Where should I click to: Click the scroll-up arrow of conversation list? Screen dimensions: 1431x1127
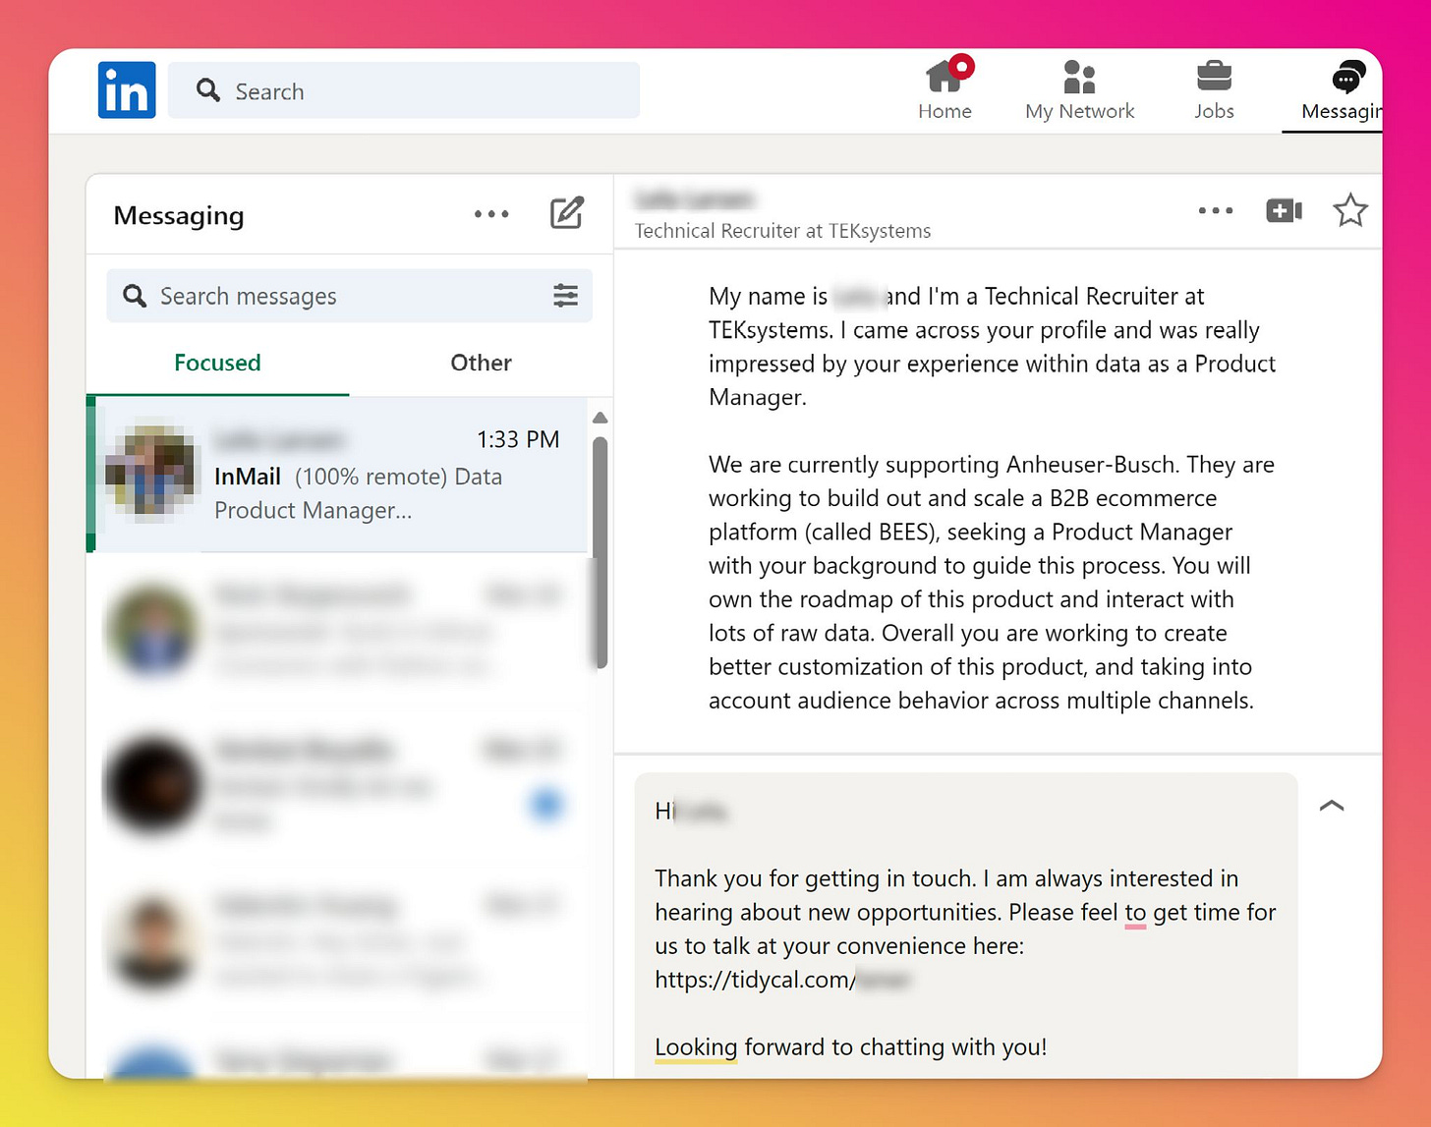(x=600, y=418)
